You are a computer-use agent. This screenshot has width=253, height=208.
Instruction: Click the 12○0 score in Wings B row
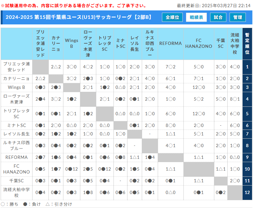click(x=199, y=87)
